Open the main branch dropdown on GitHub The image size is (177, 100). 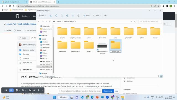[x=24, y=38]
